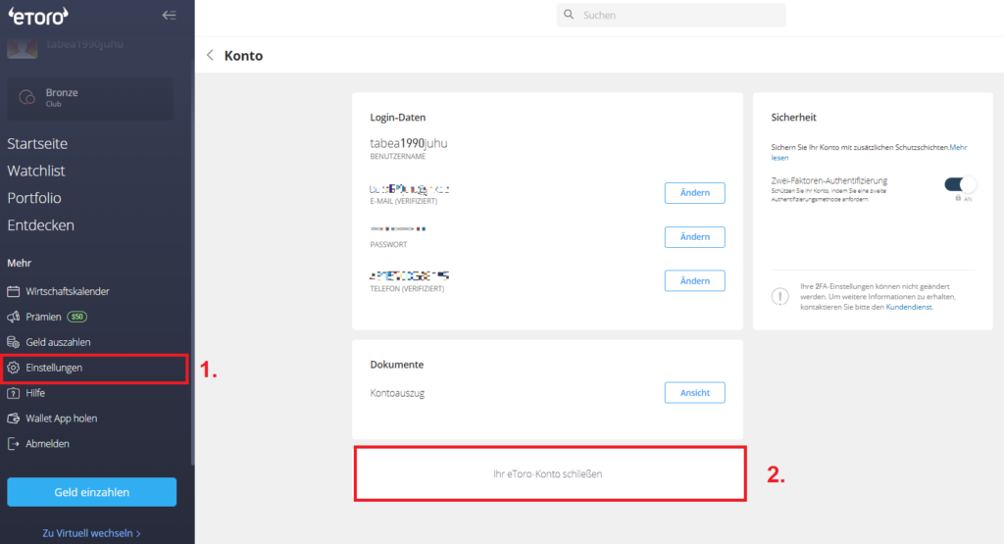Click username tabea1990juhu in Login-Daten

409,143
